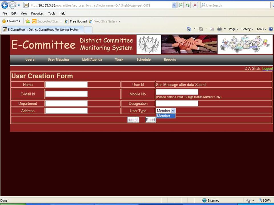The image size is (274, 205).
Task: Select Member option in dropdown list
Action: pos(166,116)
